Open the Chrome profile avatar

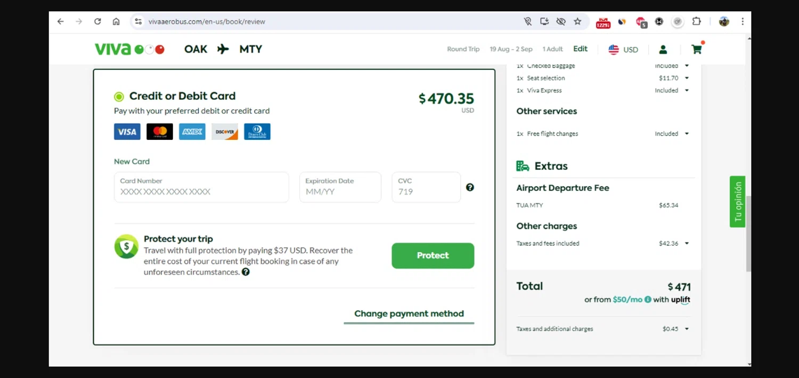(x=724, y=21)
